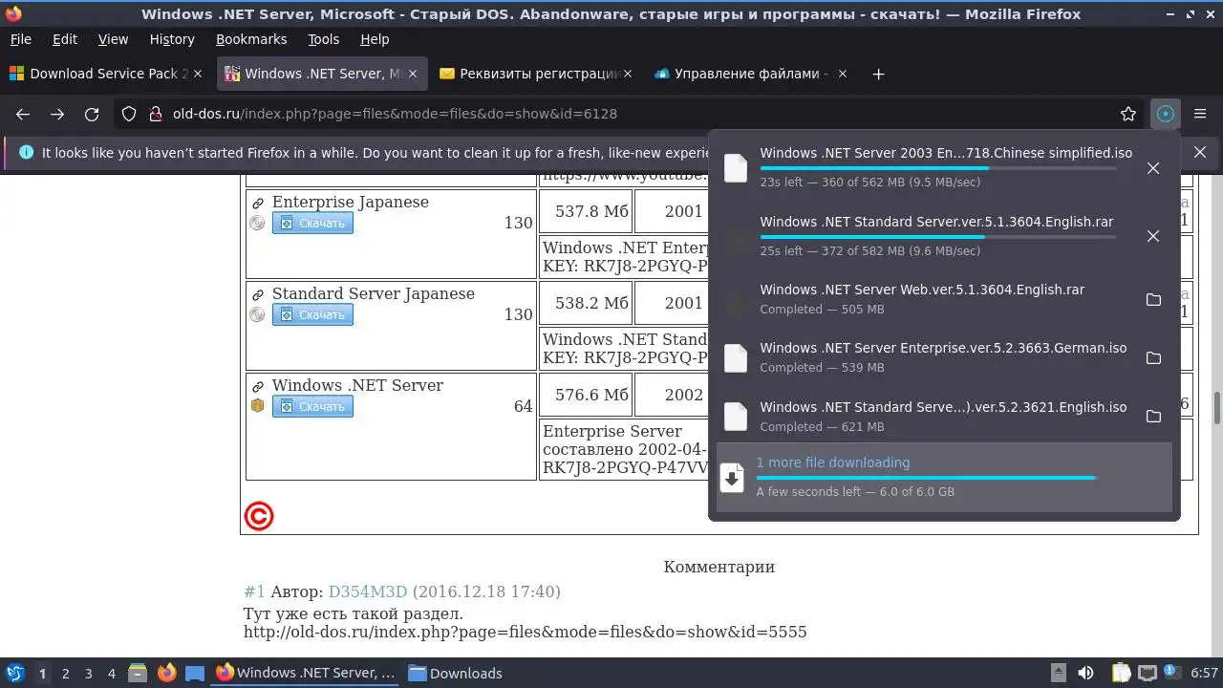The image size is (1223, 688).
Task: Reload the current page
Action: pyautogui.click(x=92, y=114)
